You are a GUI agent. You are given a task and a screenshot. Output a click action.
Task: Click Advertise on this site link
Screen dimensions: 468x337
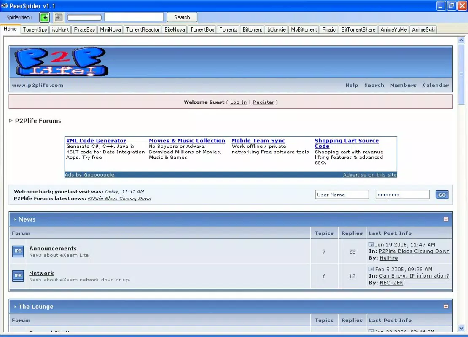(x=369, y=174)
